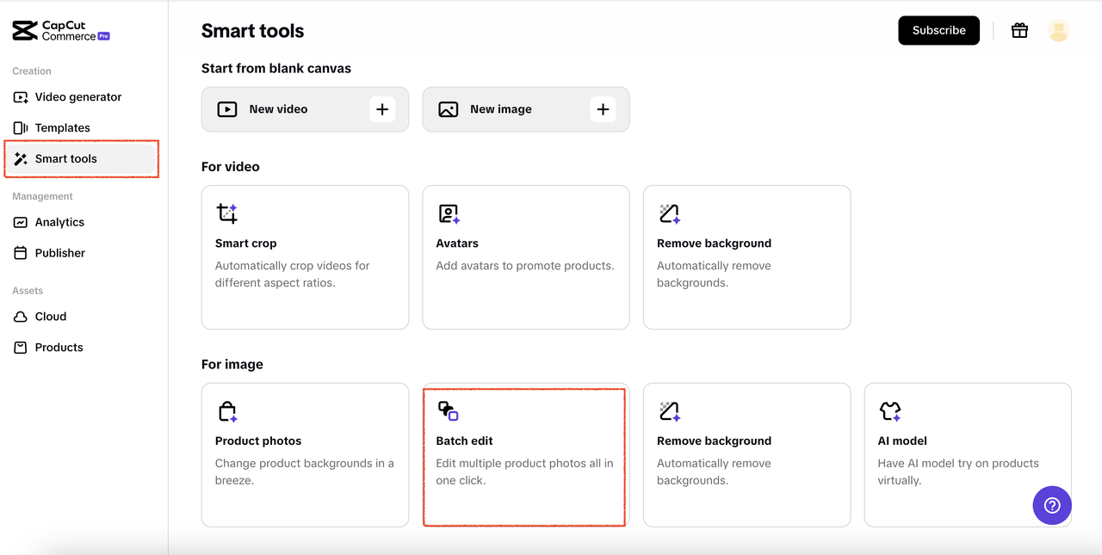Open the Batch edit image tool

(524, 454)
